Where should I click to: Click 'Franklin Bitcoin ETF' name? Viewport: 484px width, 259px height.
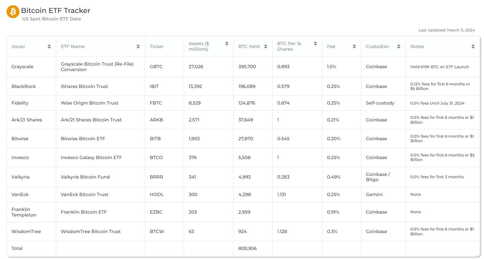(84, 212)
